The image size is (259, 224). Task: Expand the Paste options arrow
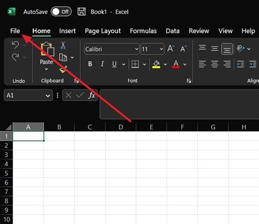point(46,69)
